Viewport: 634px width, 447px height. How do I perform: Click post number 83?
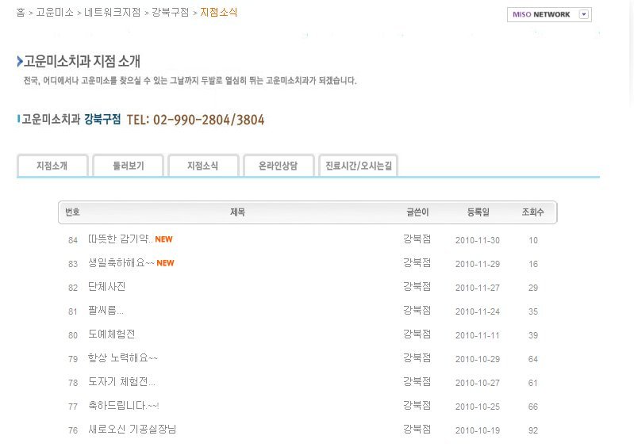tap(73, 264)
